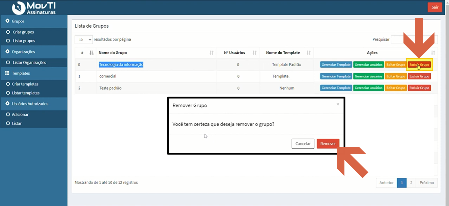Sort by Nº Usuários arrows icon
Image resolution: width=449 pixels, height=206 pixels.
255,53
